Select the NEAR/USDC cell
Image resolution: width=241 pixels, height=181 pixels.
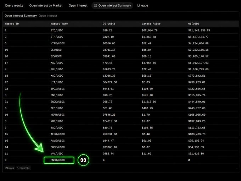point(58,115)
